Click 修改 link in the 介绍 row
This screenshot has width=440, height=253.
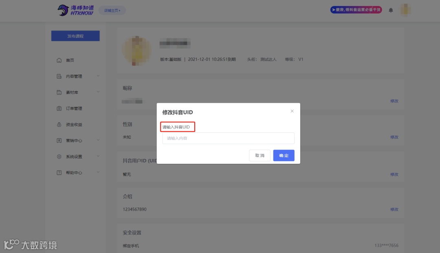(394, 209)
